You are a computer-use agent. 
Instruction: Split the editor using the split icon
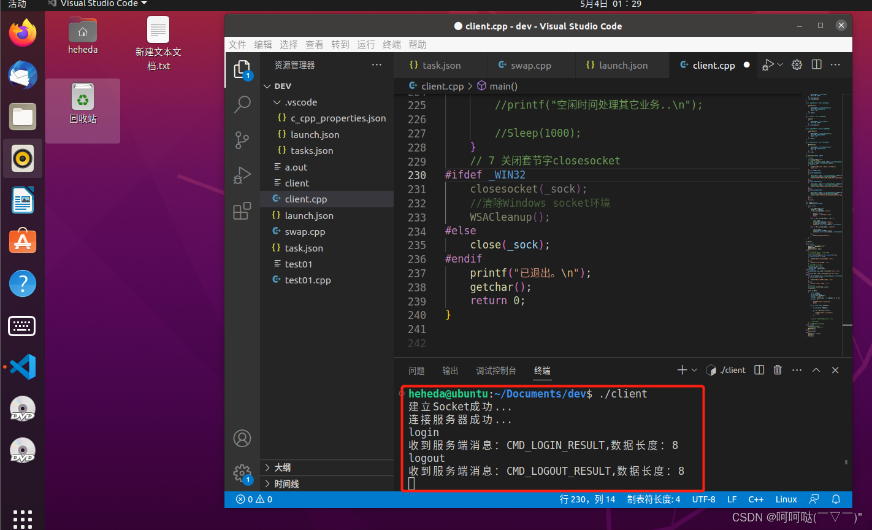[x=816, y=64]
